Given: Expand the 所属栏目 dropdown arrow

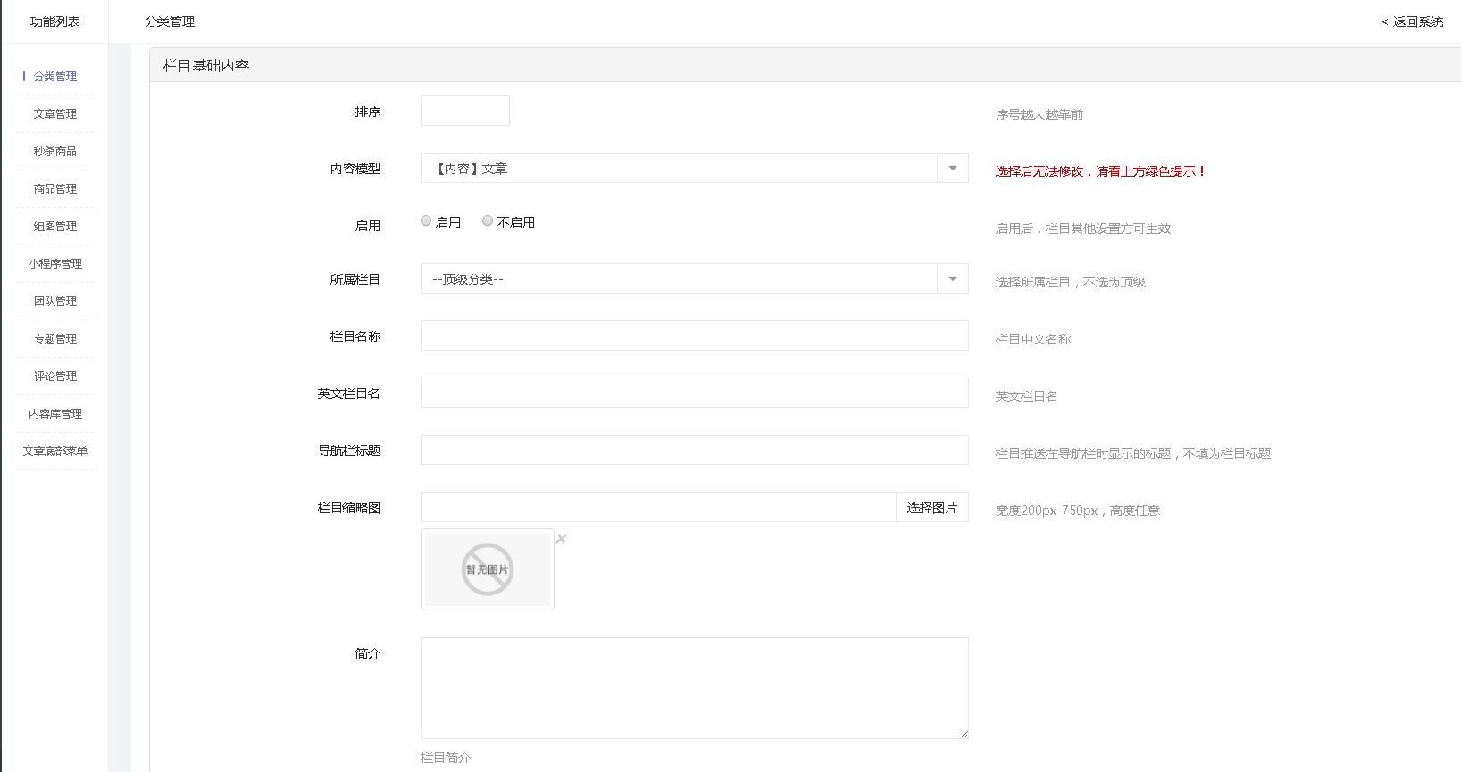Looking at the screenshot, I should (x=952, y=279).
